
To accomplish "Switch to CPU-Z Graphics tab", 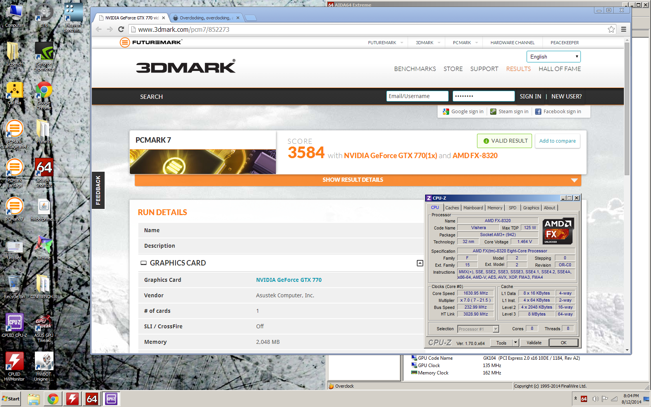I will click(x=531, y=208).
